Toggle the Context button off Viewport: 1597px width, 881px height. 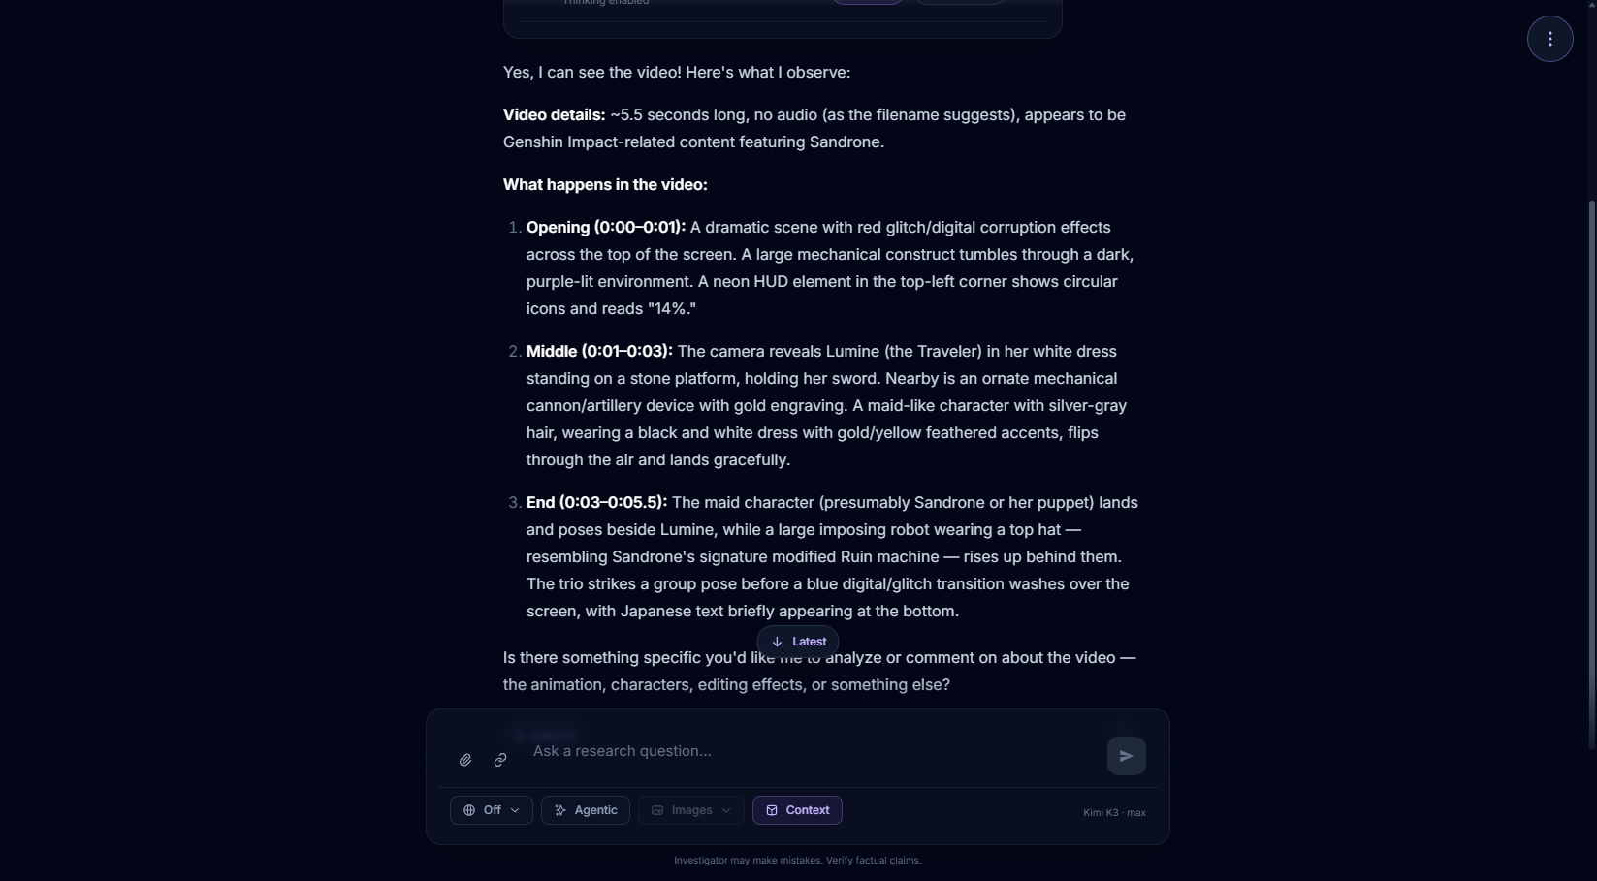click(x=797, y=810)
